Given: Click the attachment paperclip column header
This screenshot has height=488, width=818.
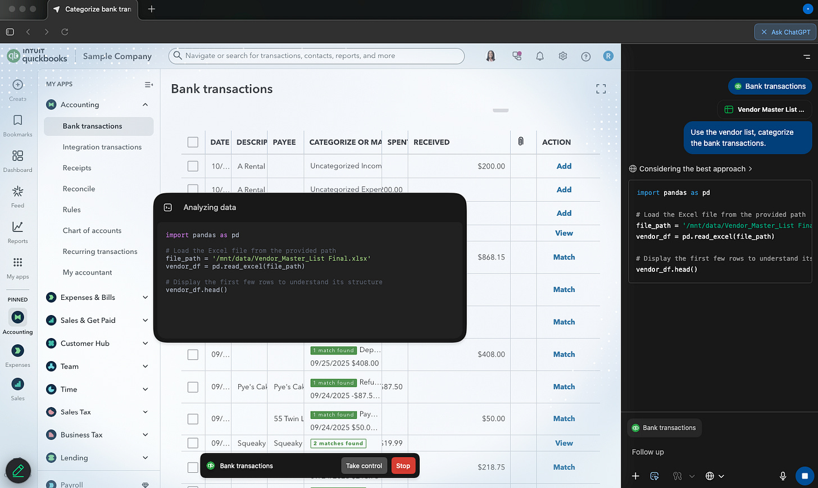Looking at the screenshot, I should pyautogui.click(x=521, y=142).
